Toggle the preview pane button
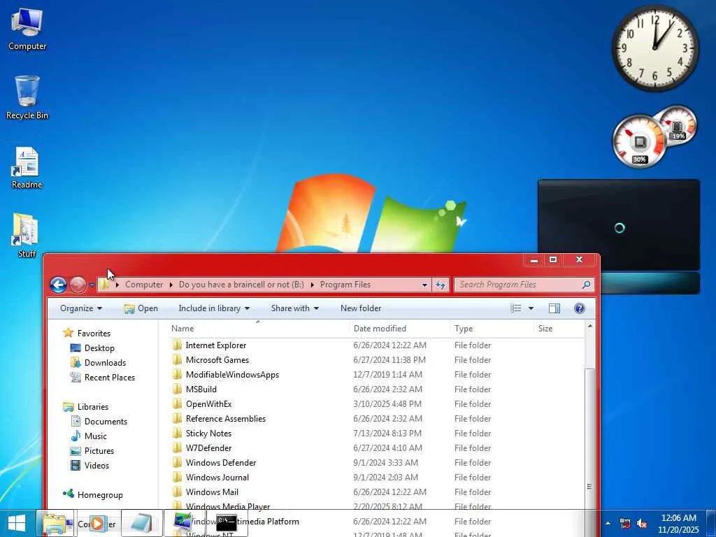Image resolution: width=716 pixels, height=537 pixels. tap(554, 308)
